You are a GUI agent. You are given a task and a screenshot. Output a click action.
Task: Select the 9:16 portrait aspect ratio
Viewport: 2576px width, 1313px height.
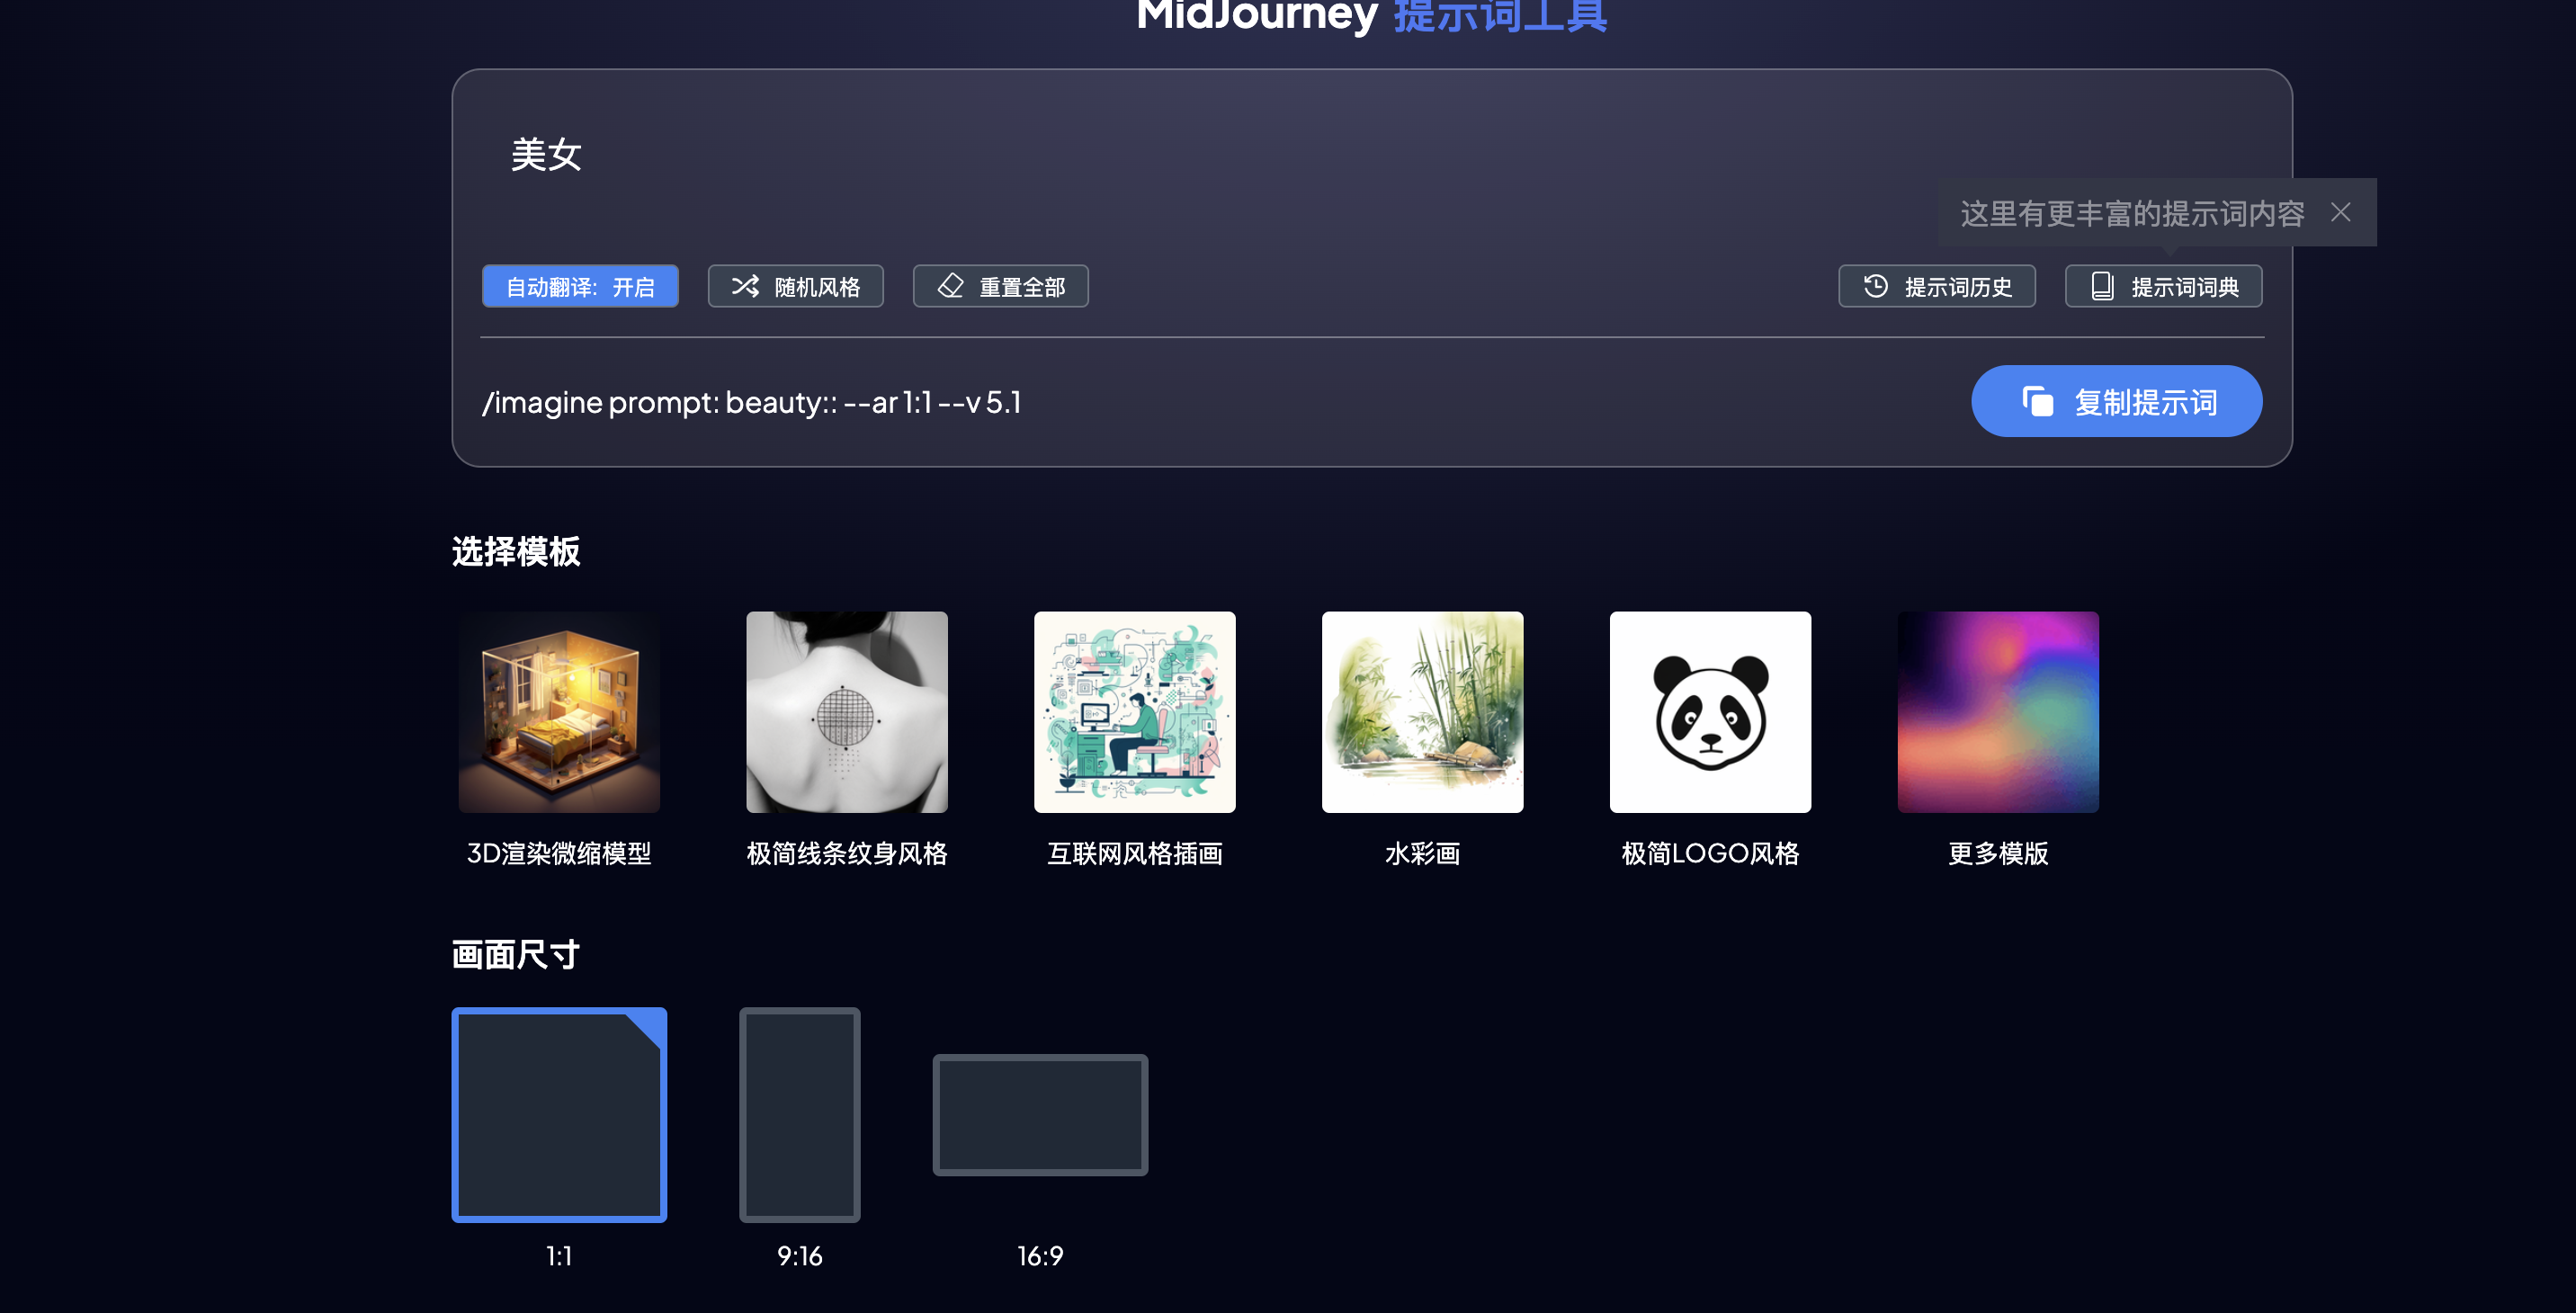(799, 1114)
